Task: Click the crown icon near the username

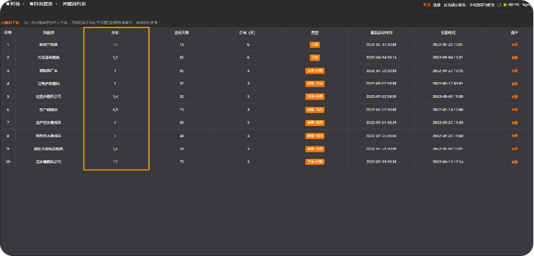Action: [x=505, y=5]
